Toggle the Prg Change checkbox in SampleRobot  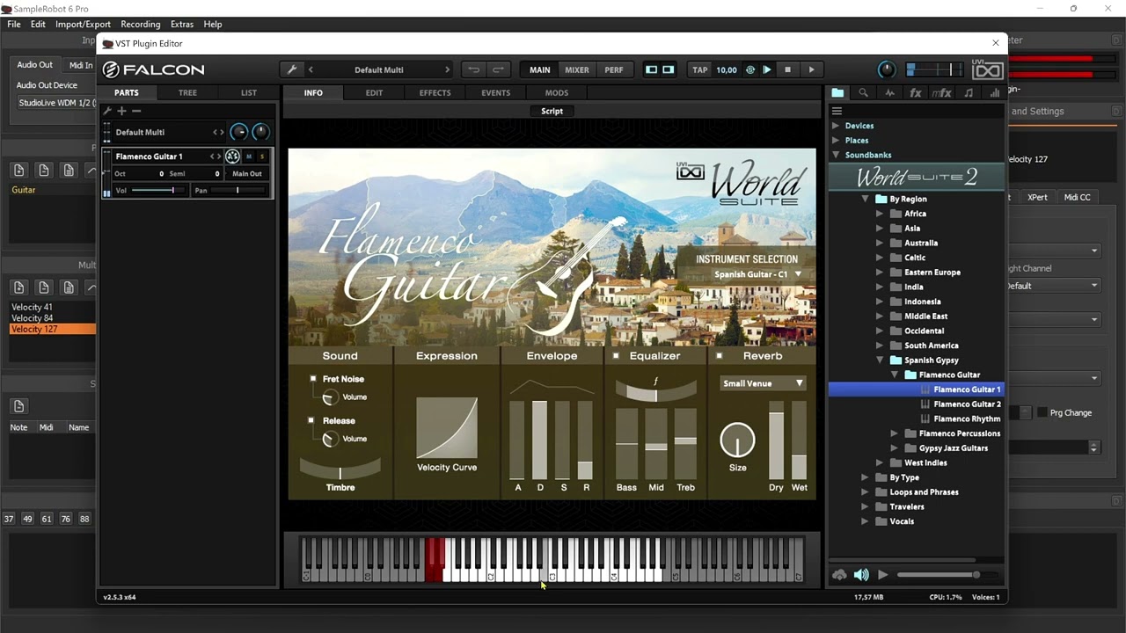tap(1042, 412)
